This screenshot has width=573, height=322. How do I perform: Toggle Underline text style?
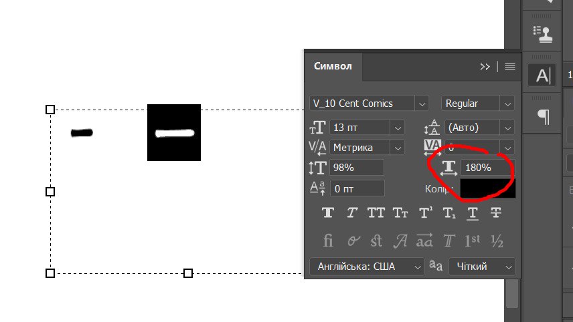click(x=473, y=212)
